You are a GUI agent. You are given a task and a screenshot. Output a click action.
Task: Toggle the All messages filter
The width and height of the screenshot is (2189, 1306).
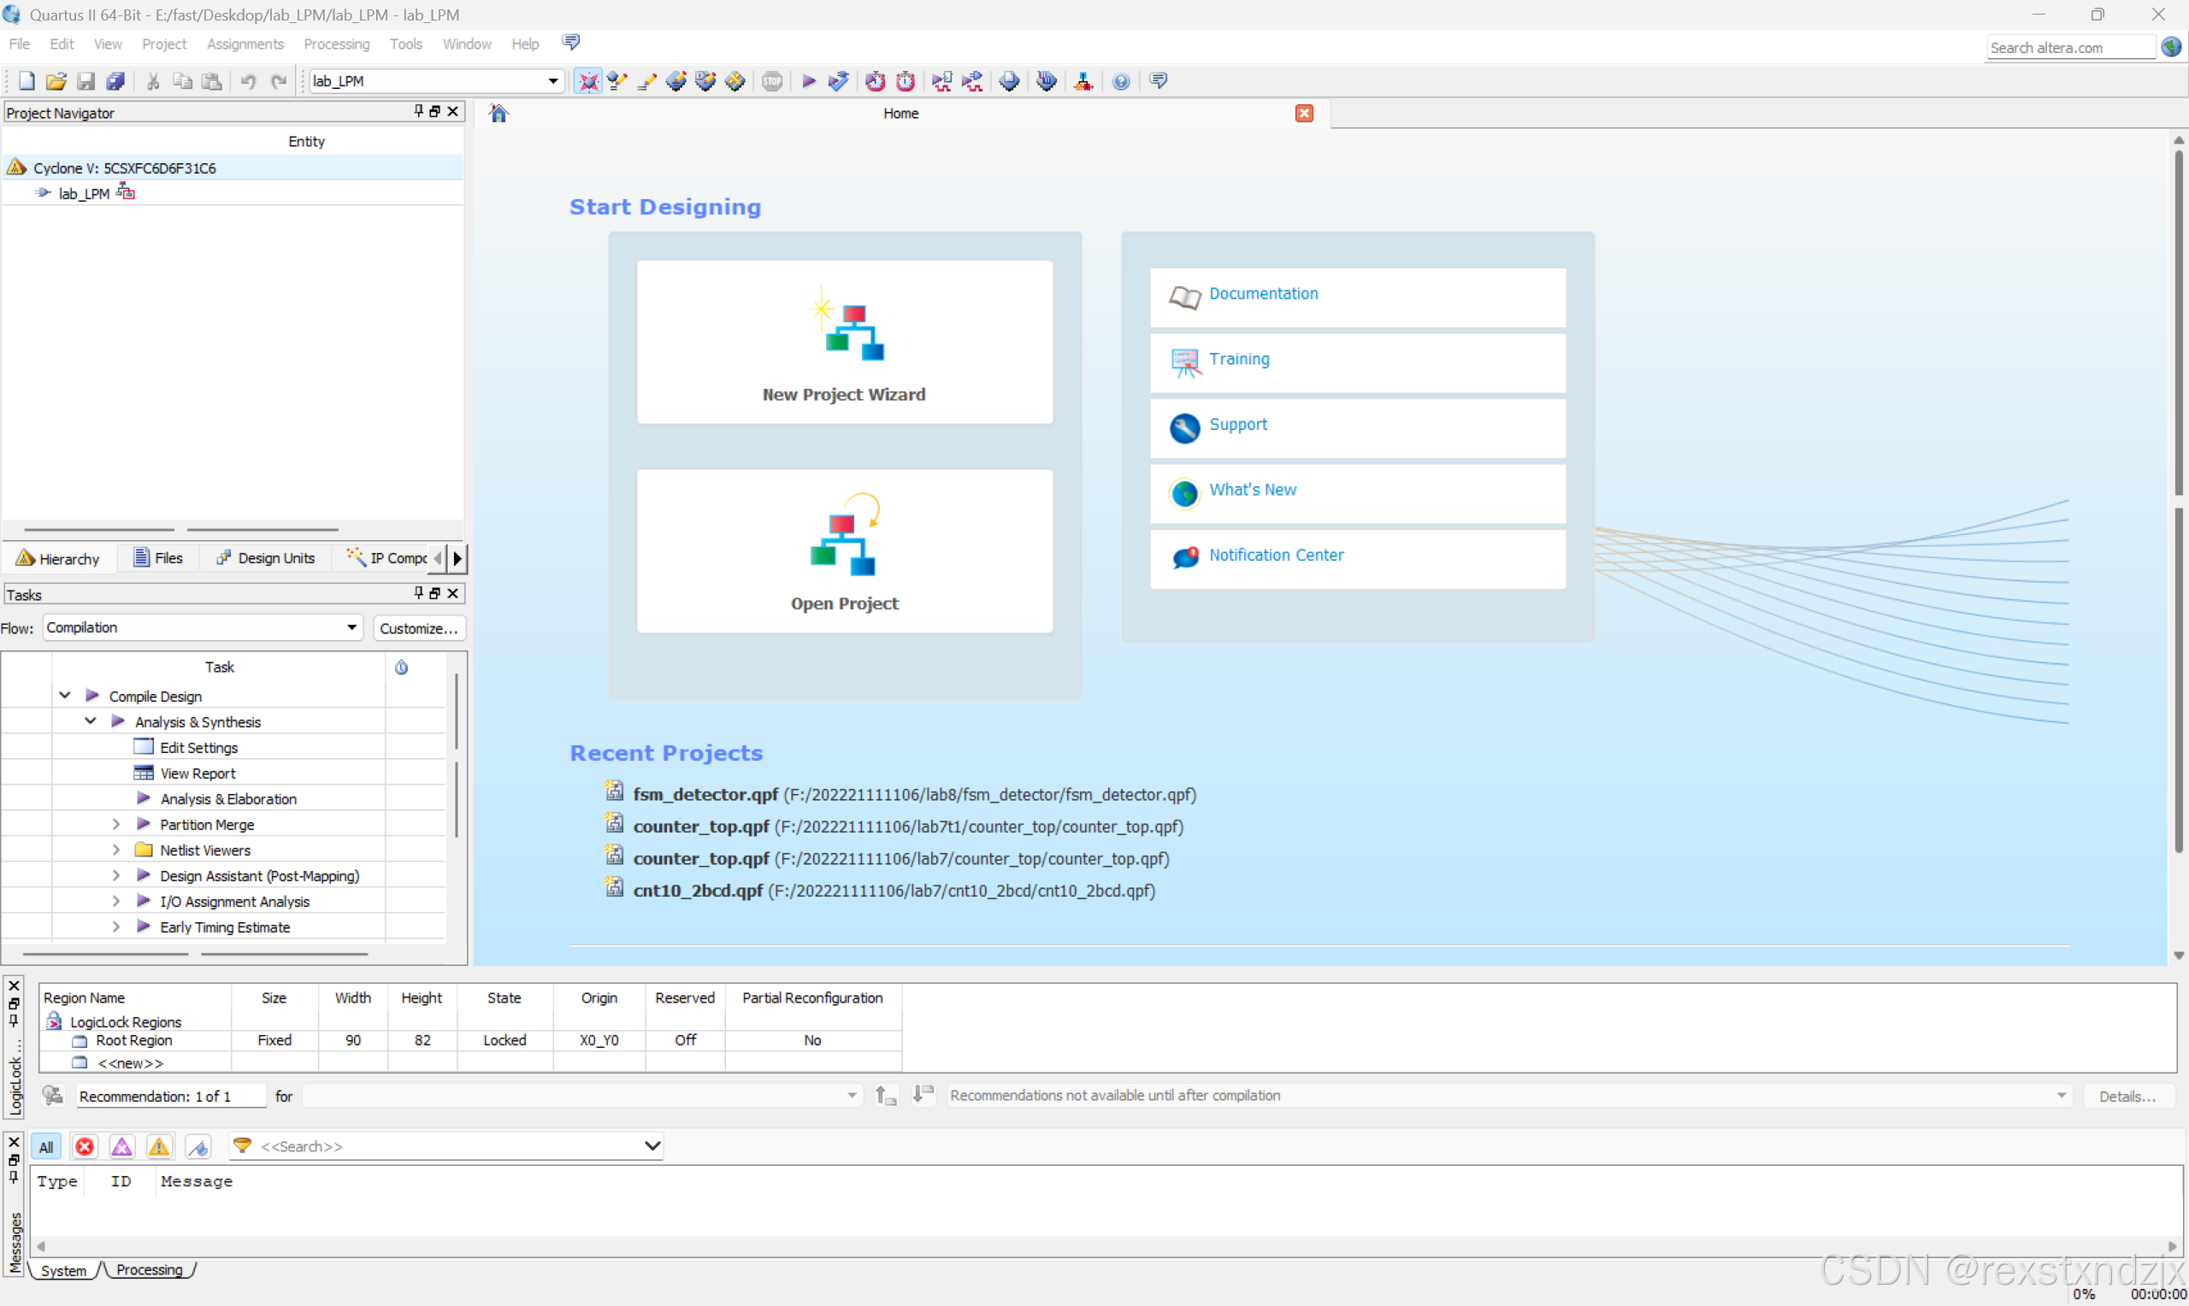click(46, 1147)
